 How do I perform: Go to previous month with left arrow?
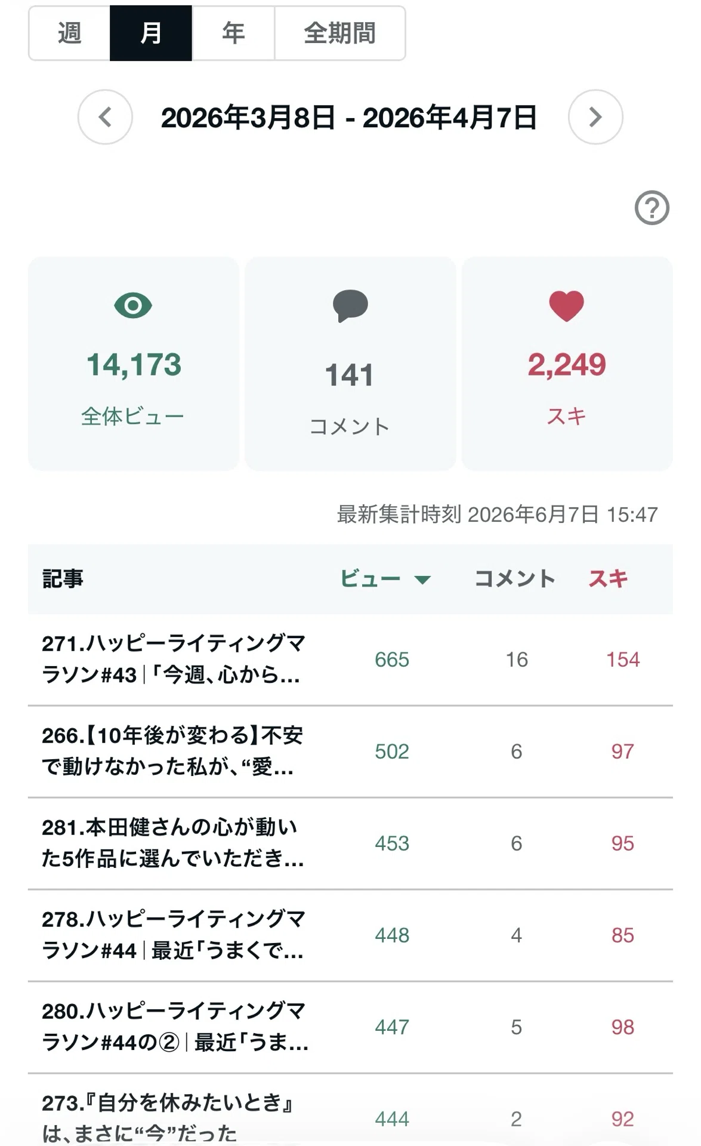pyautogui.click(x=105, y=117)
